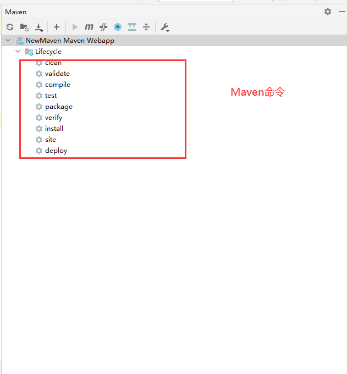Click gear icon beside compile
This screenshot has width=347, height=374.
point(39,85)
